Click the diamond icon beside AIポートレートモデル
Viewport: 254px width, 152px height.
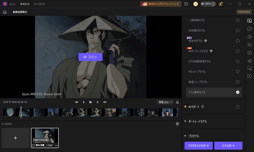coord(211,51)
